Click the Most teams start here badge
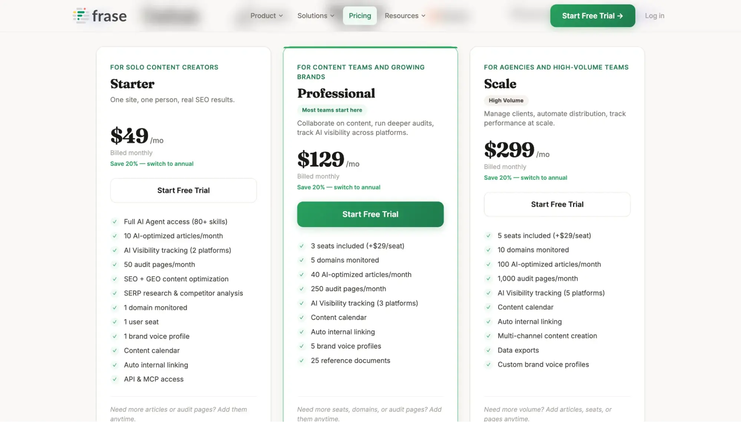741x422 pixels. (332, 110)
